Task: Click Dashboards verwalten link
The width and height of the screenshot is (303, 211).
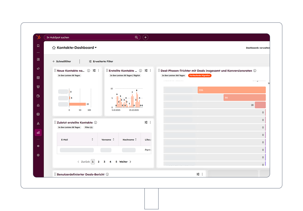Action: click(x=257, y=48)
